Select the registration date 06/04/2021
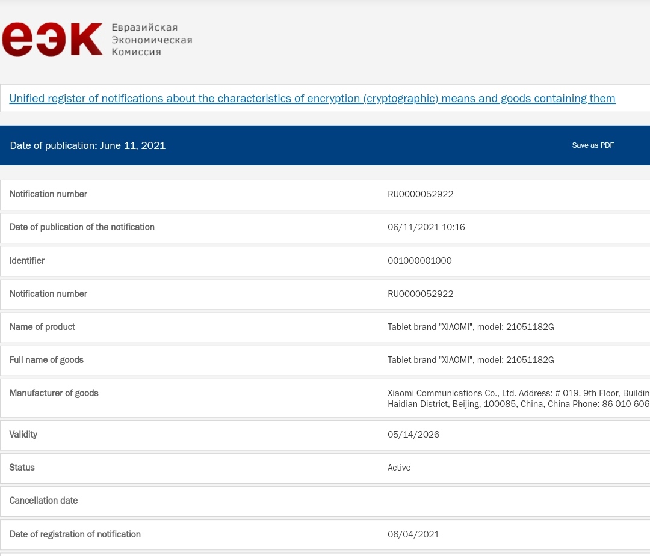This screenshot has height=556, width=650. tap(413, 534)
